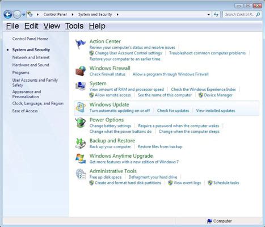
Task: Open User Accounts and Family Safety
Action: point(35,83)
